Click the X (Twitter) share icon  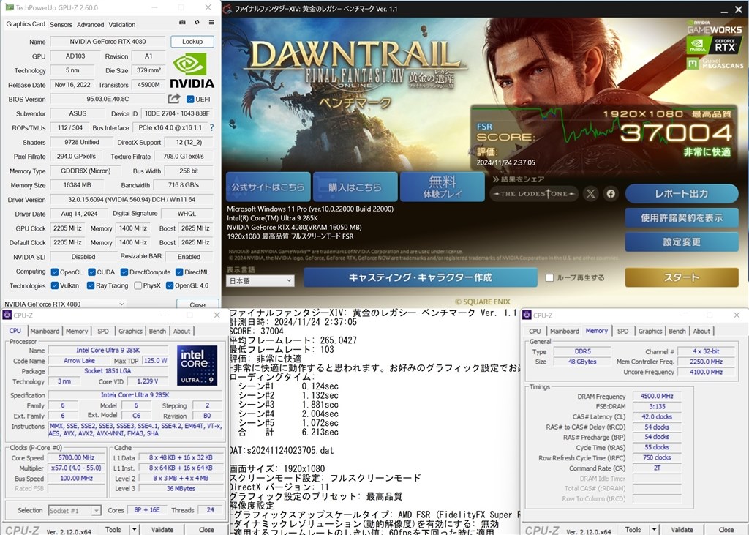pos(591,194)
